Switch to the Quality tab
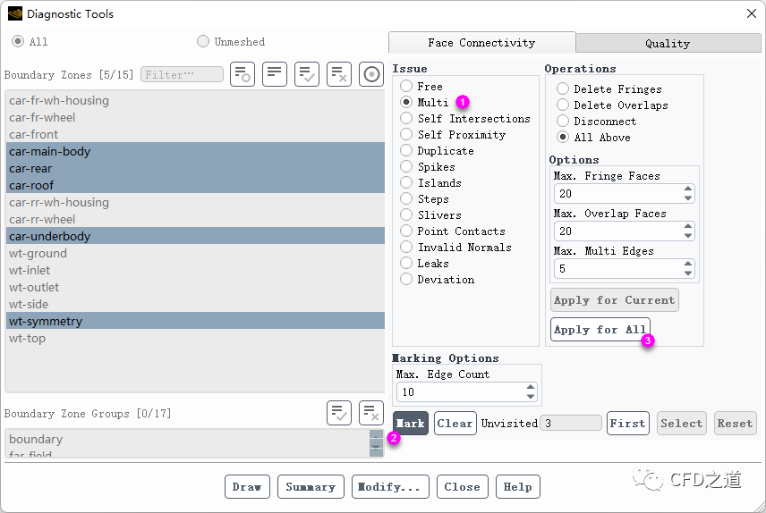Screen dimensions: 766x513 point(667,43)
